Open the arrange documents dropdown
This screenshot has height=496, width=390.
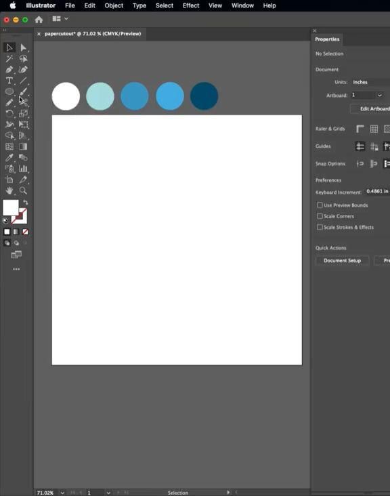(60, 19)
